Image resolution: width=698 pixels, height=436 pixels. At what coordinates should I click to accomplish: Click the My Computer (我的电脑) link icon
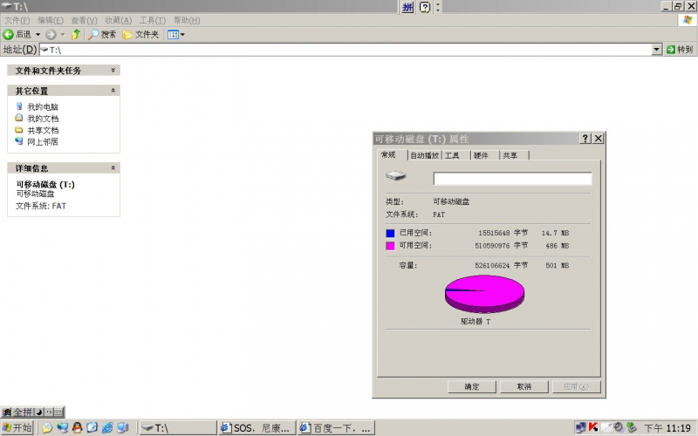coord(19,106)
